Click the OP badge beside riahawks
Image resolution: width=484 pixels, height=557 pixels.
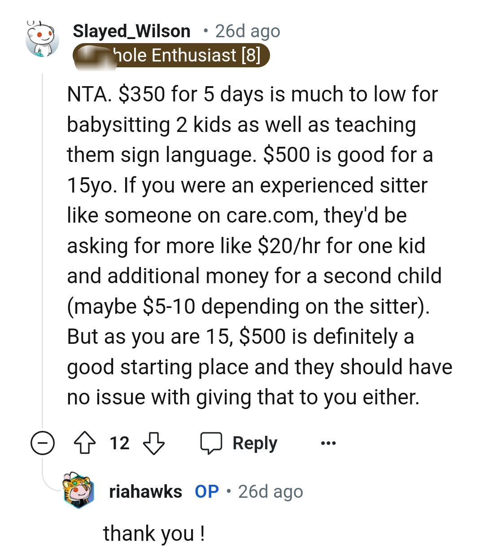click(x=206, y=491)
